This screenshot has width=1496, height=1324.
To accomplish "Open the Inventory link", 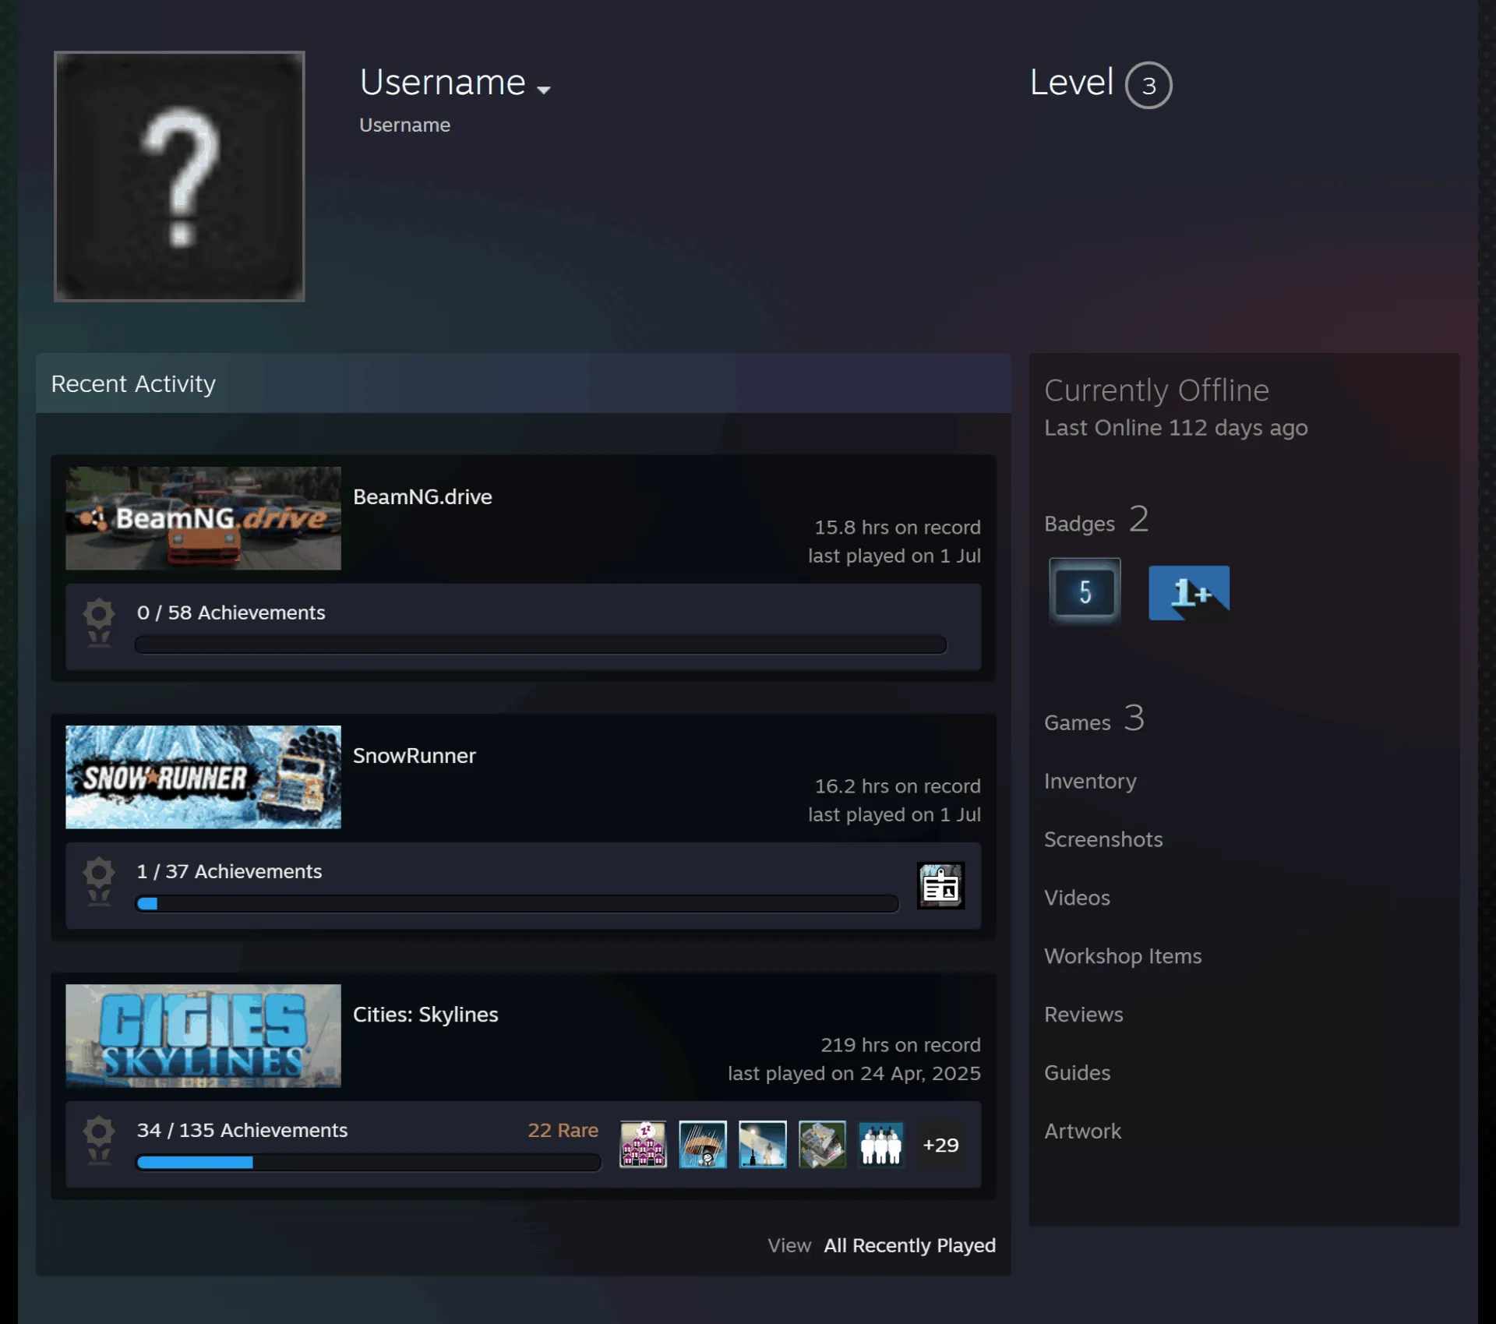I will coord(1090,781).
